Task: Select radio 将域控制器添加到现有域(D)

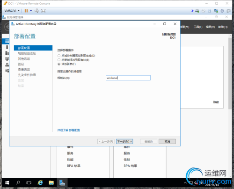Action: (x=59, y=56)
